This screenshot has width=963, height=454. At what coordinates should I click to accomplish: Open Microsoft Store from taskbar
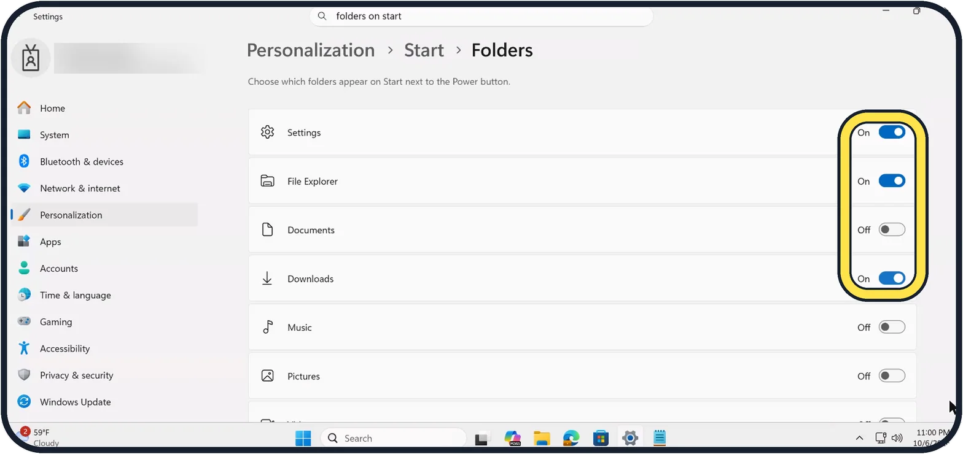pos(601,438)
